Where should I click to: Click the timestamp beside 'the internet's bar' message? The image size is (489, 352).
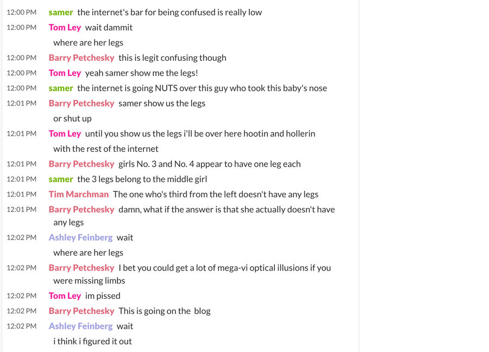pos(22,12)
